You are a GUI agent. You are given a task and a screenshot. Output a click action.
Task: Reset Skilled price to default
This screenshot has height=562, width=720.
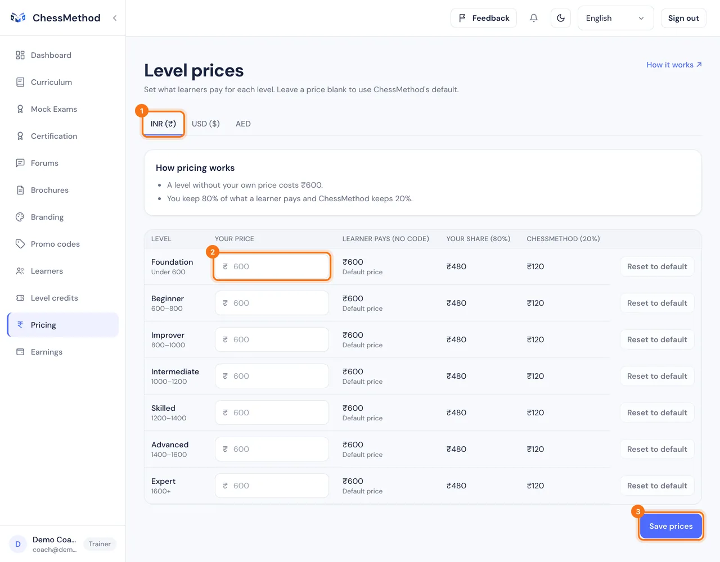pyautogui.click(x=657, y=413)
